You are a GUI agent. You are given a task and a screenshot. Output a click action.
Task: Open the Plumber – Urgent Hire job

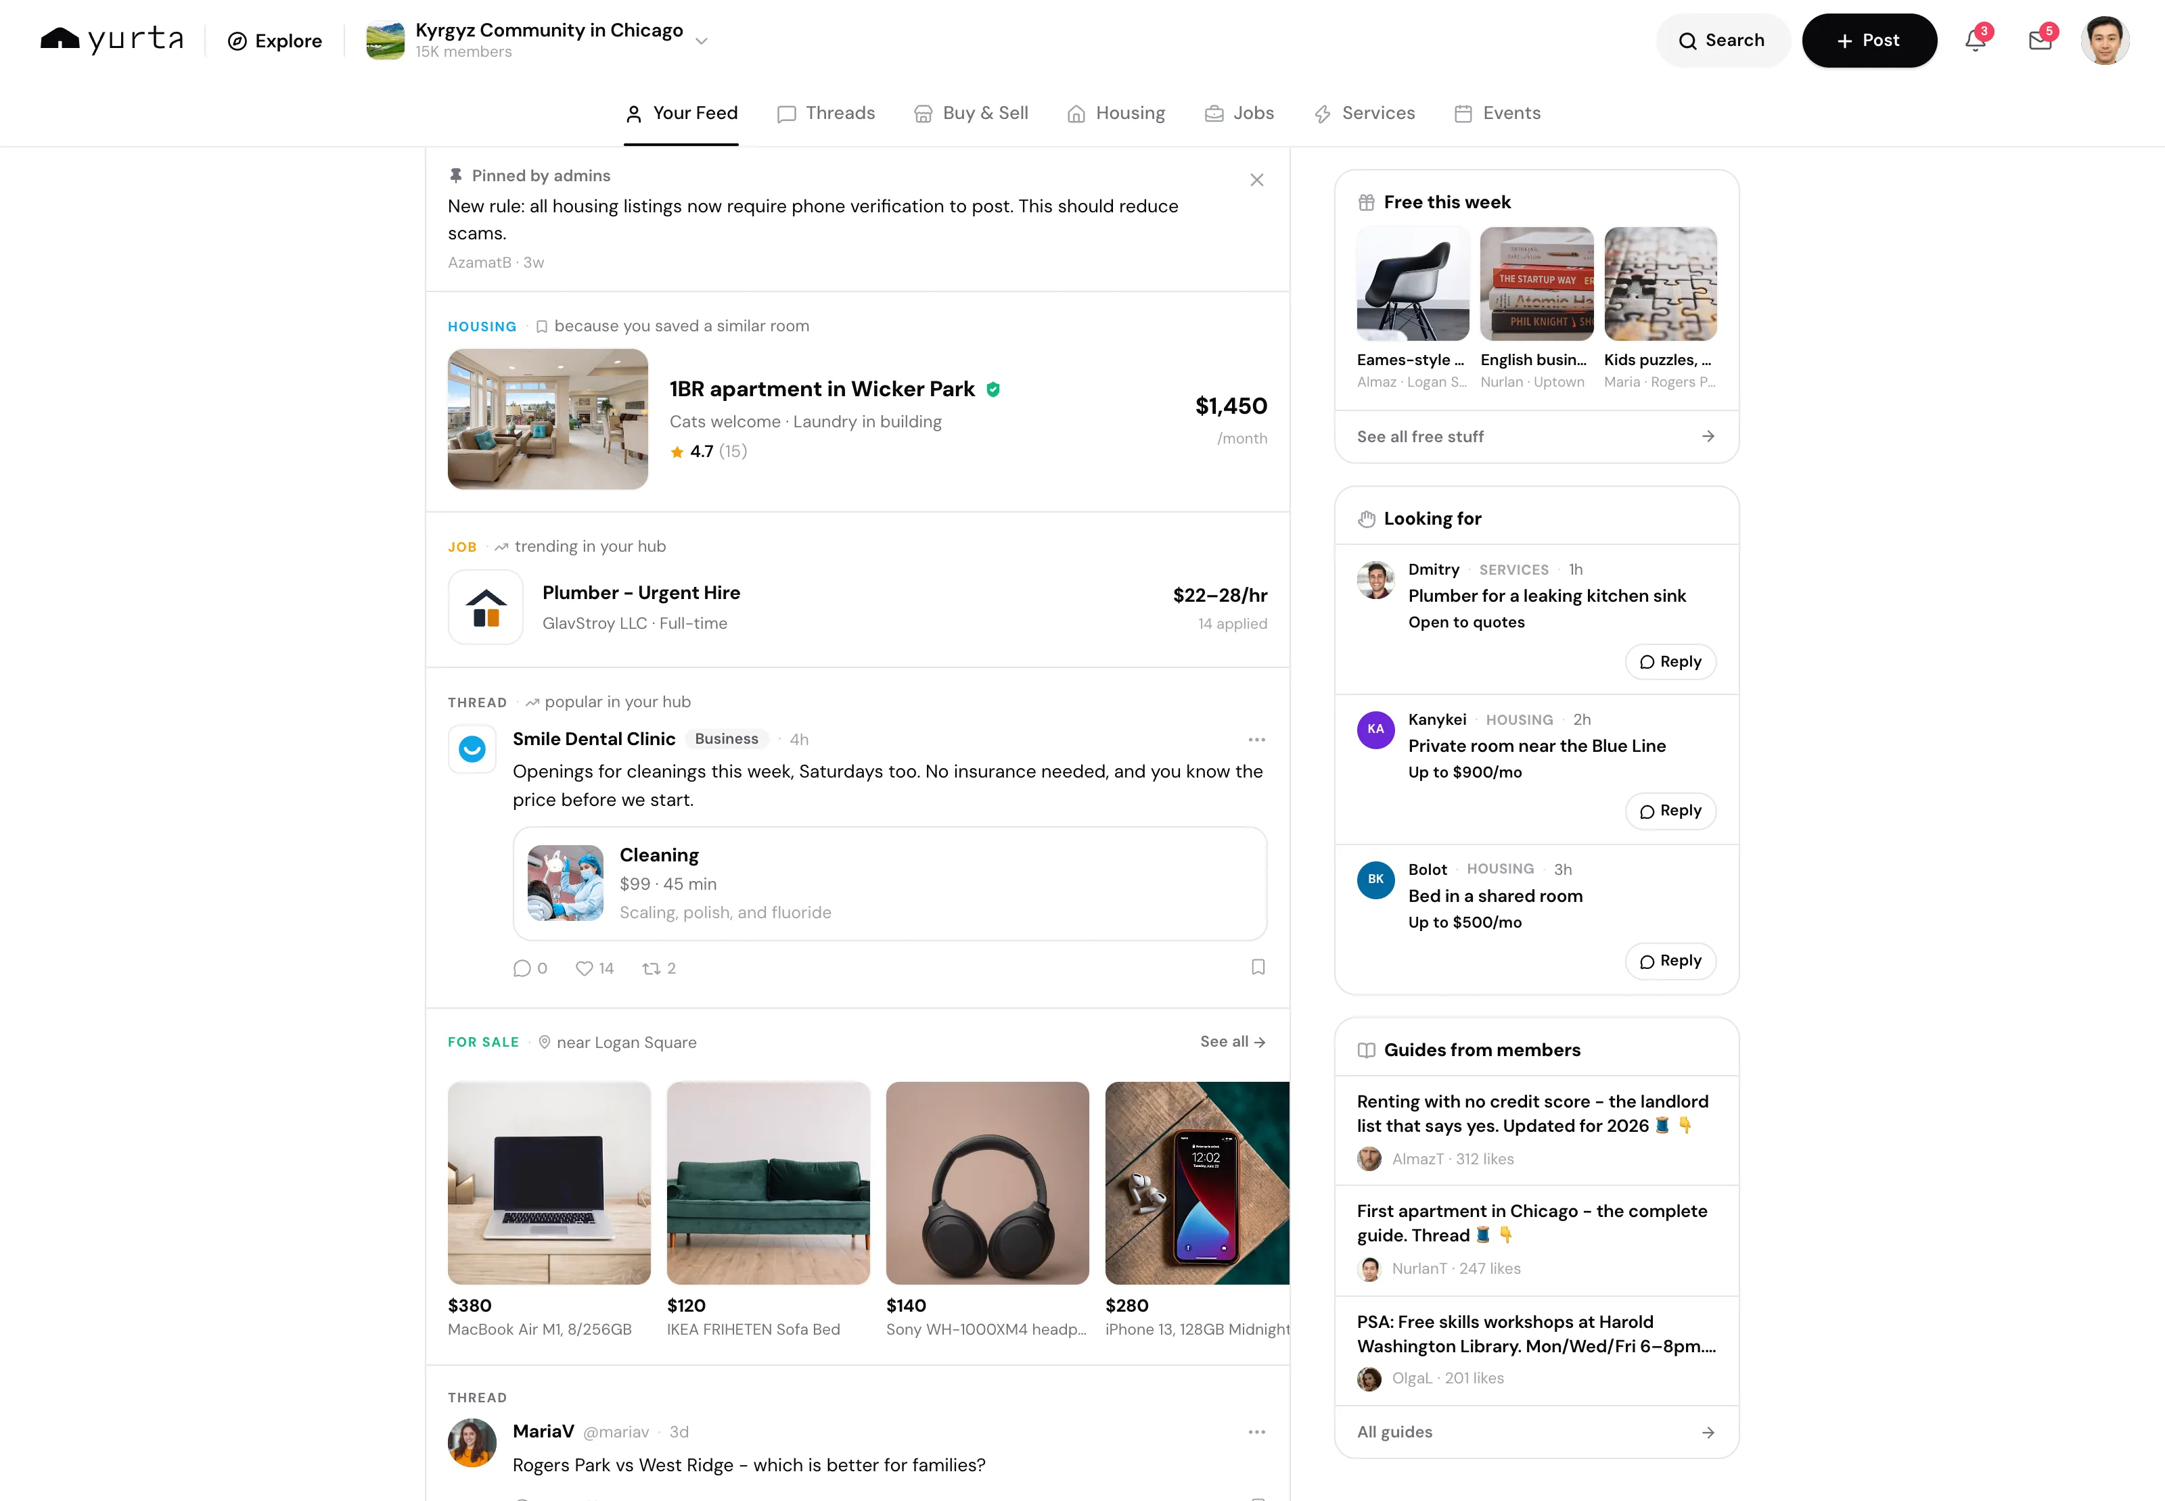click(x=857, y=608)
